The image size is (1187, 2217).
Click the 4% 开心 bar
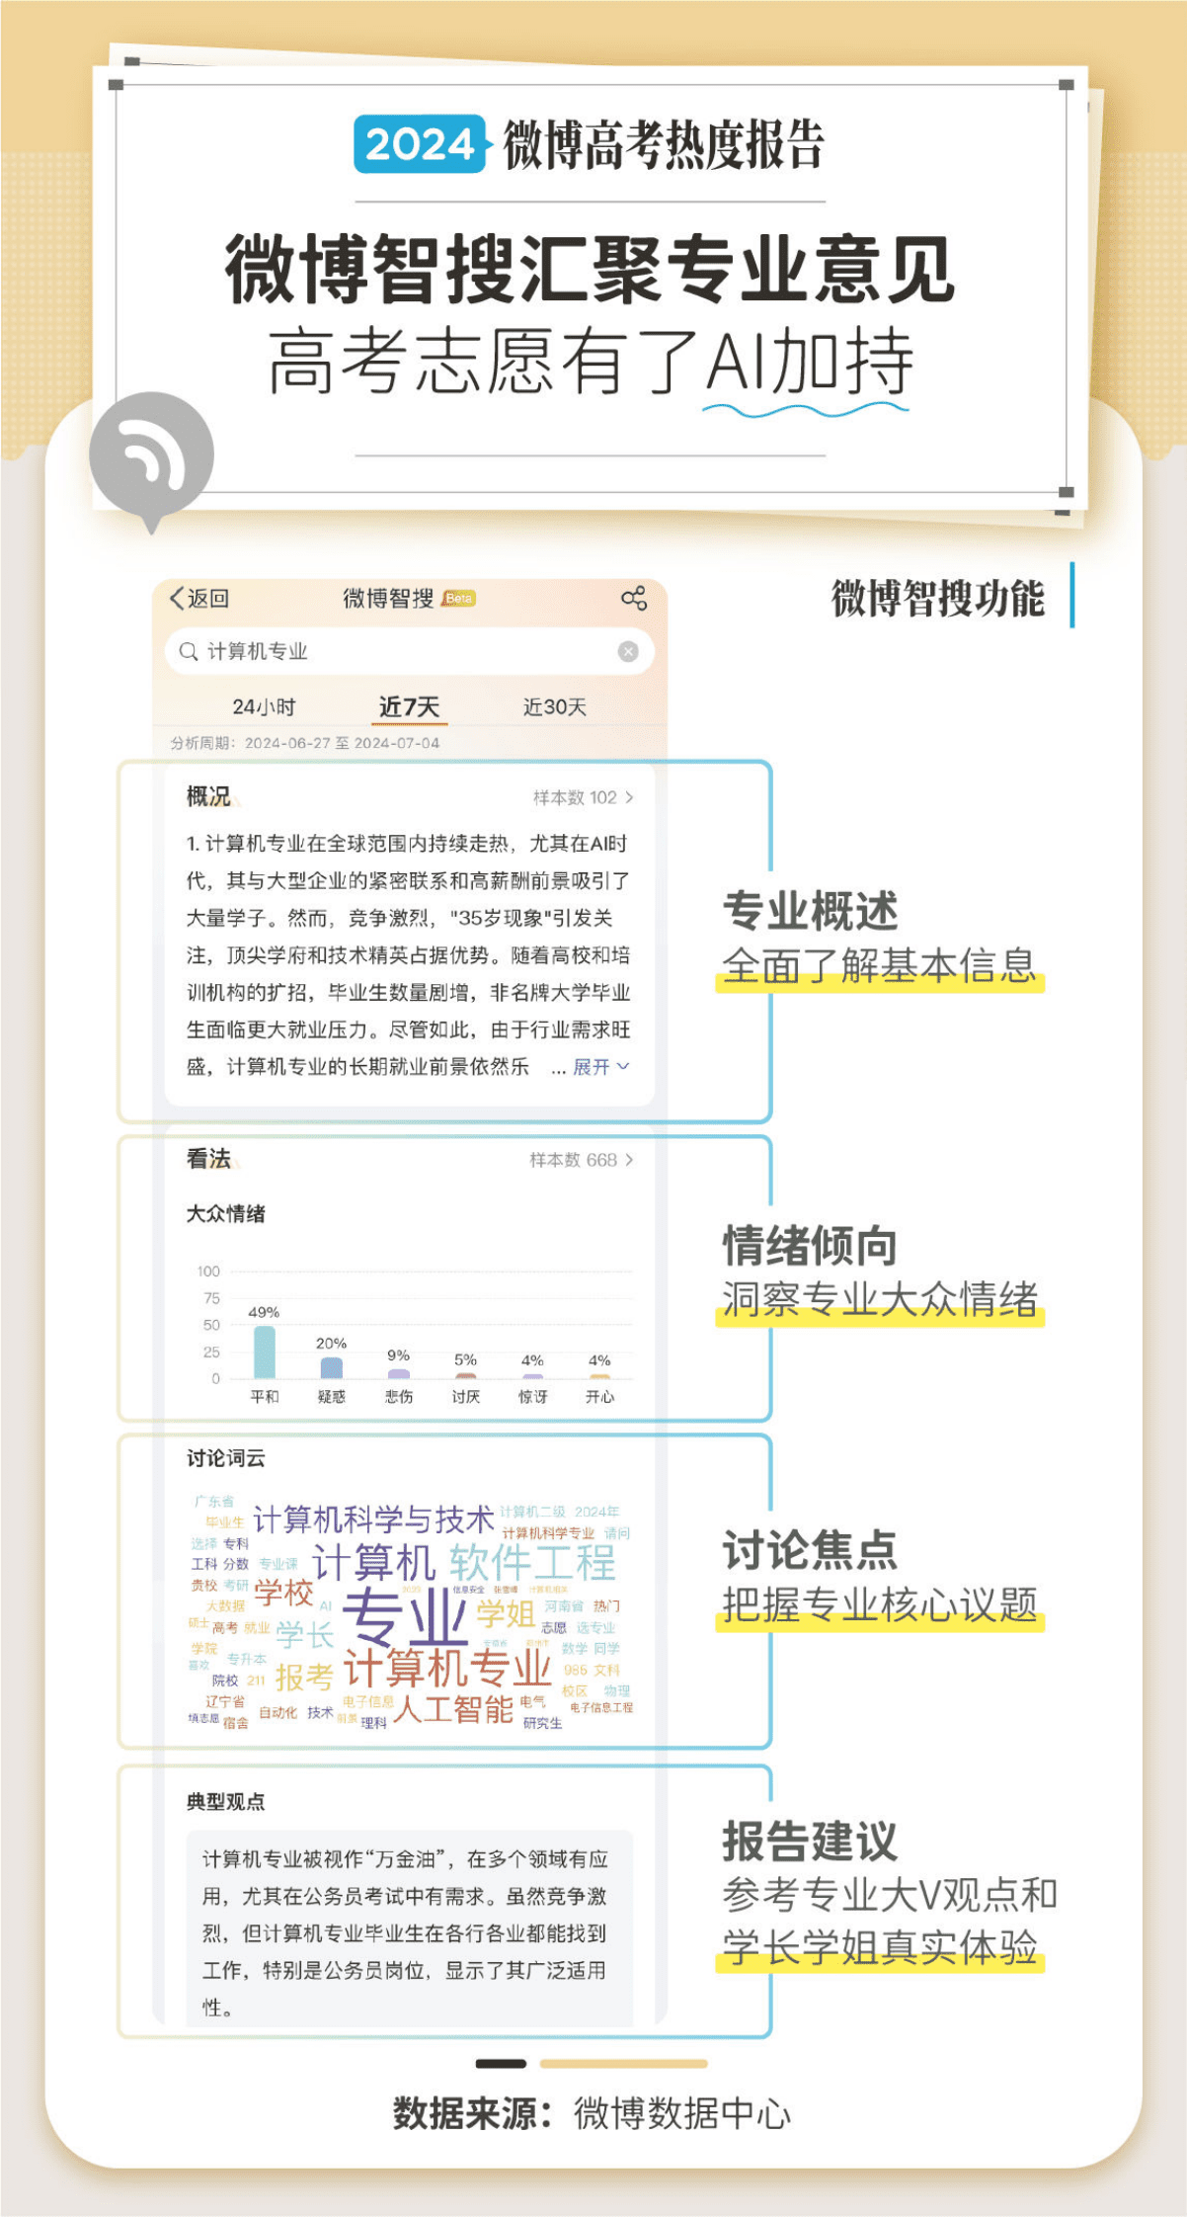[599, 1376]
